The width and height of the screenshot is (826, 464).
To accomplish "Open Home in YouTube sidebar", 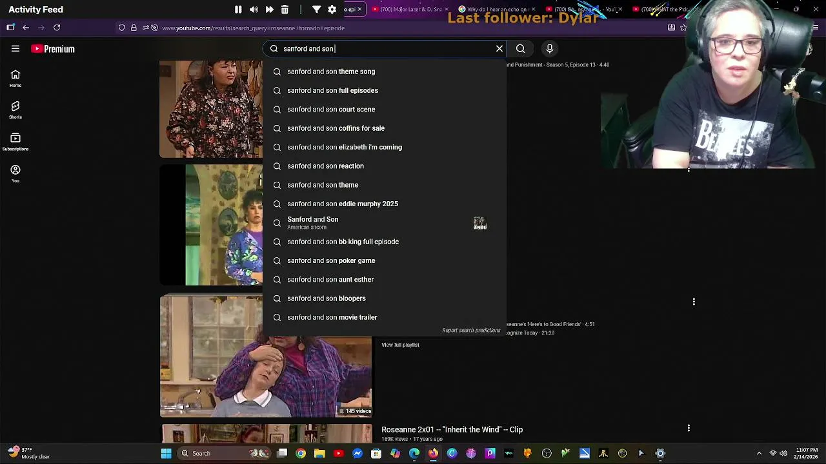I will 15,79.
